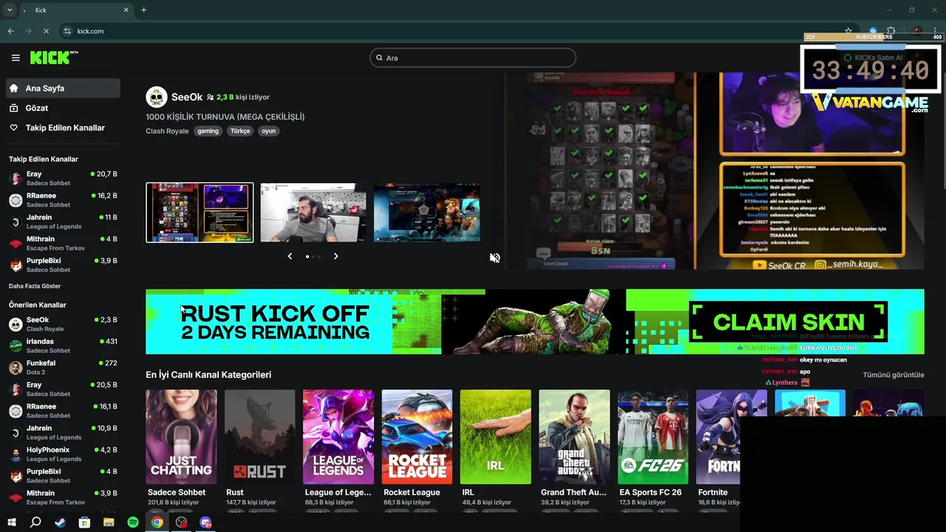The height and width of the screenshot is (532, 946).
Task: Click the Rocket League title text
Action: (x=412, y=492)
